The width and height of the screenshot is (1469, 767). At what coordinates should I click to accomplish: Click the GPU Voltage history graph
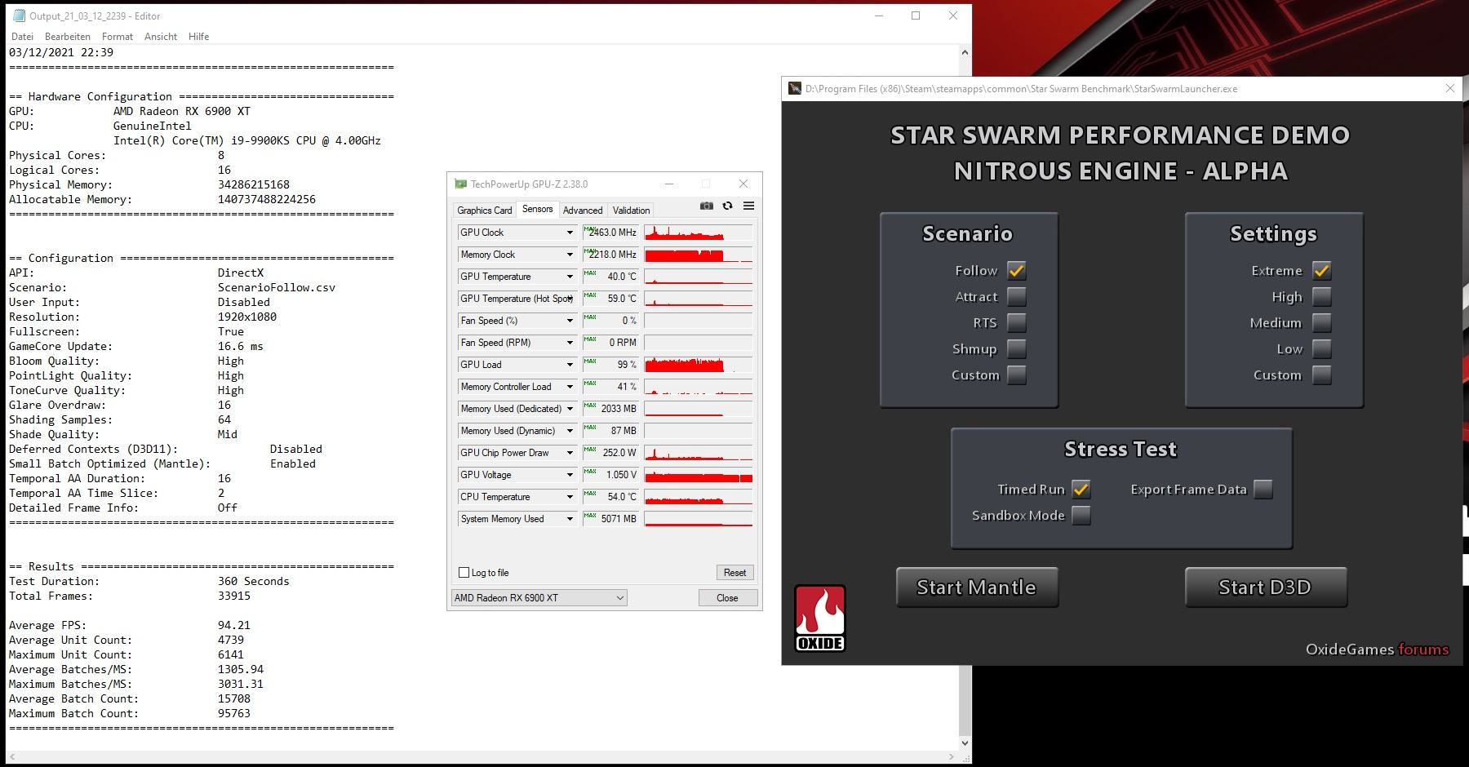(699, 475)
